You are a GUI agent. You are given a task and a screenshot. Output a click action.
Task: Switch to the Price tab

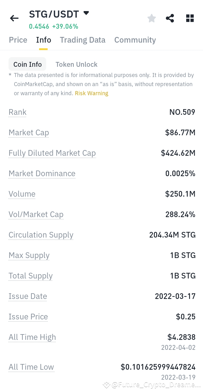(18, 40)
